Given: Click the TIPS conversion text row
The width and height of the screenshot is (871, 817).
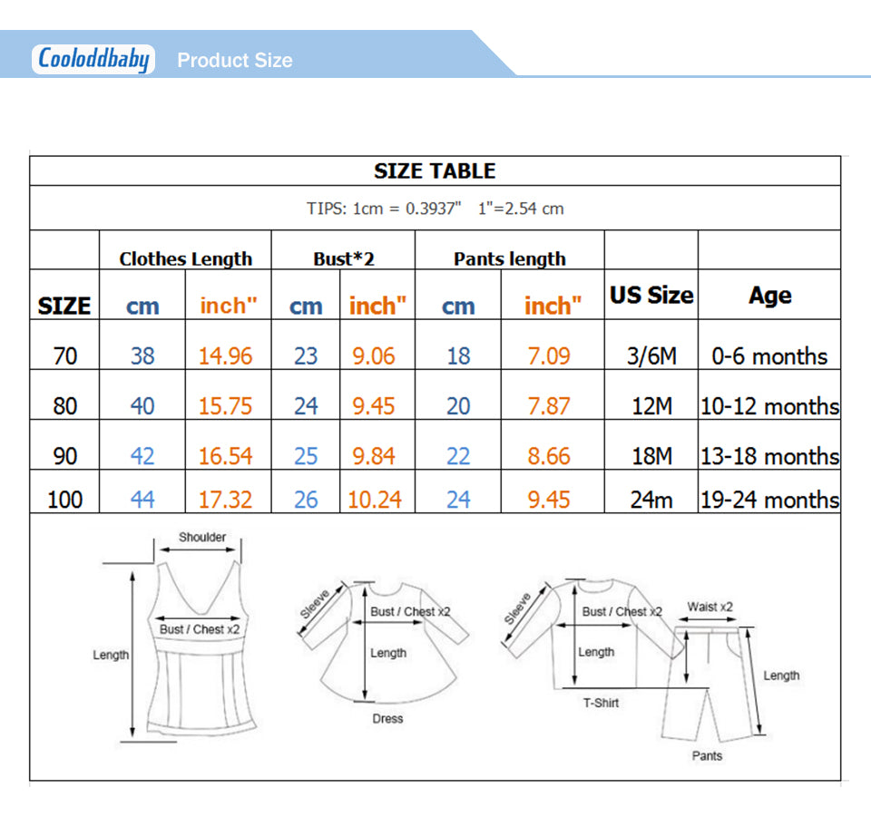Looking at the screenshot, I should [x=435, y=209].
